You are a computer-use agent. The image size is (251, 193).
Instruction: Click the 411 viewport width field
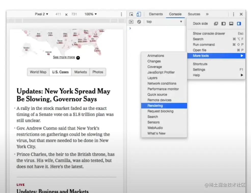click(x=58, y=14)
